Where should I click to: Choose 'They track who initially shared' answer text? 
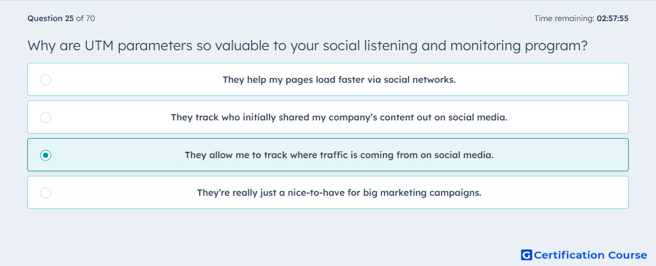(339, 117)
